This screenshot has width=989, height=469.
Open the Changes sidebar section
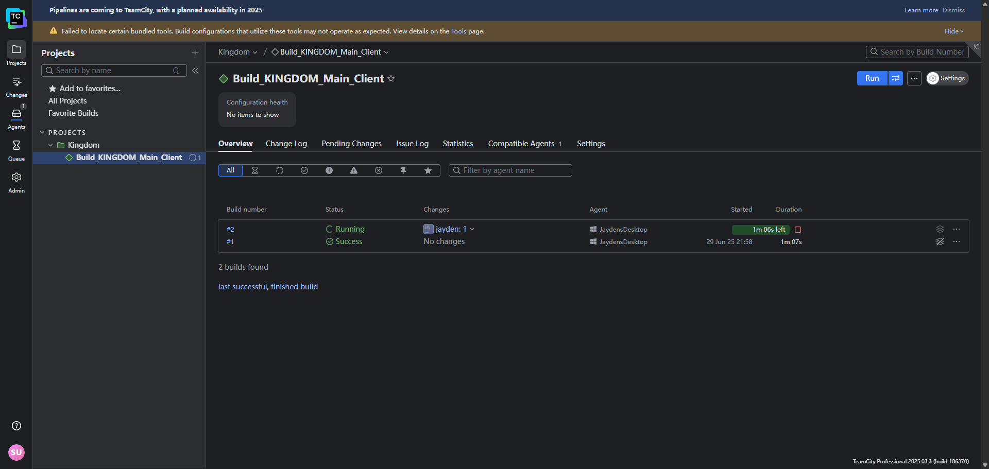click(16, 87)
